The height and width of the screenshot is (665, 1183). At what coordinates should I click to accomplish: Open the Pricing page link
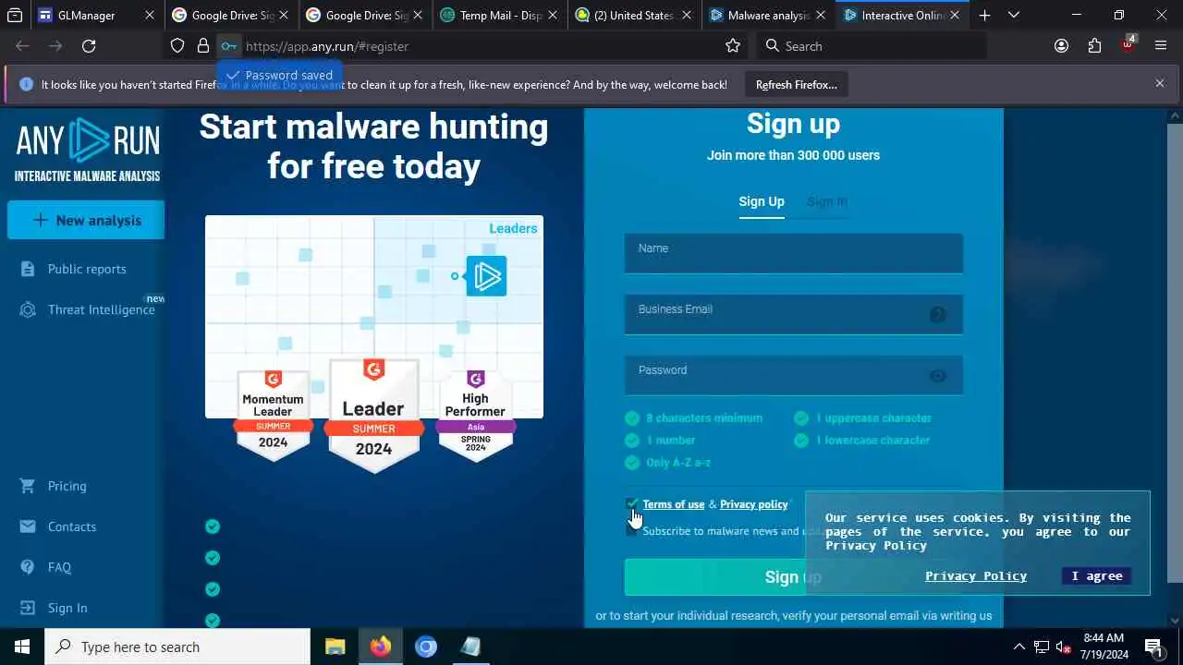coord(67,486)
